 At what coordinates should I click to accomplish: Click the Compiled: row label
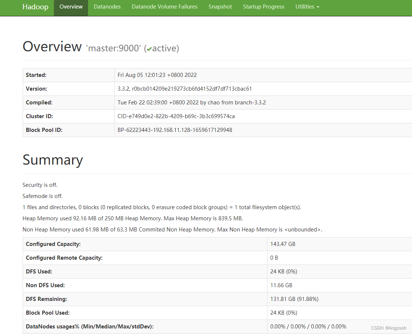pyautogui.click(x=39, y=103)
